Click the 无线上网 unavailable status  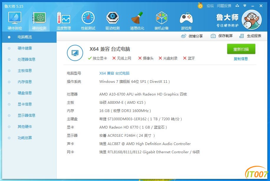coord(122,58)
